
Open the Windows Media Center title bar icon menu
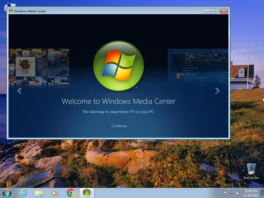pos(11,11)
